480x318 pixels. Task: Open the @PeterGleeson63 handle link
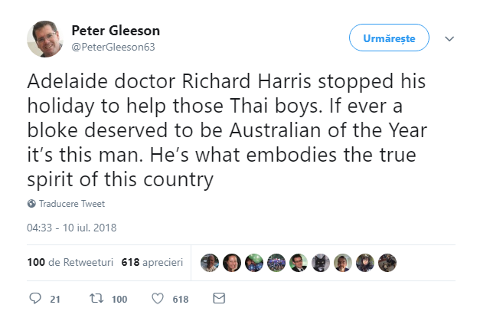(x=113, y=48)
